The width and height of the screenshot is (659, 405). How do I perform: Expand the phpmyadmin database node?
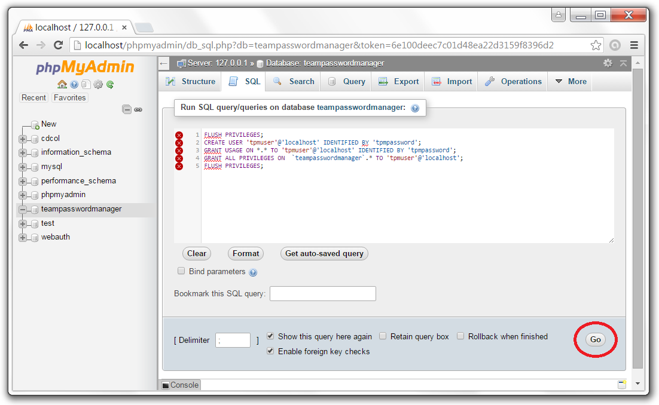click(x=23, y=195)
